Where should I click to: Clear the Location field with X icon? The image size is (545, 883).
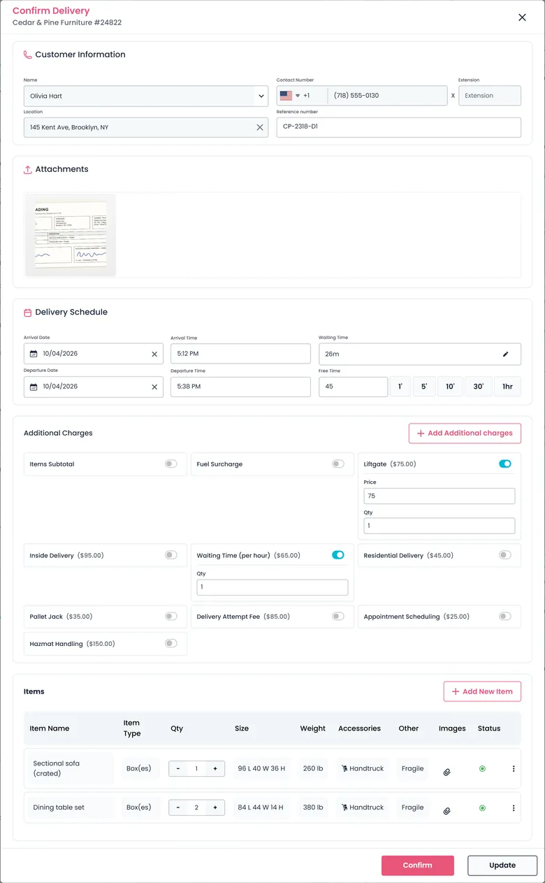(260, 127)
